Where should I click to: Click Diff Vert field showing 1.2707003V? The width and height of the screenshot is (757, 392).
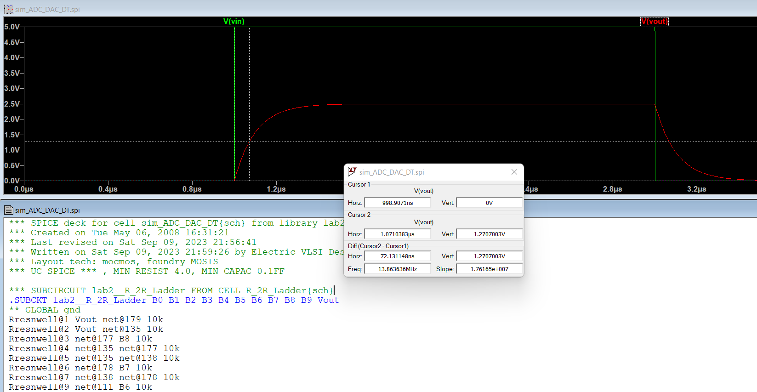click(x=489, y=256)
